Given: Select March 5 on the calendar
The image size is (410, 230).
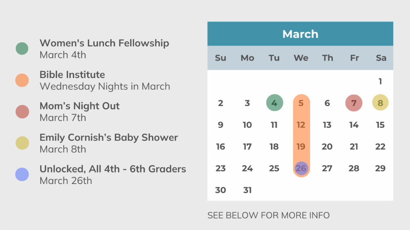Looking at the screenshot, I should (x=301, y=103).
